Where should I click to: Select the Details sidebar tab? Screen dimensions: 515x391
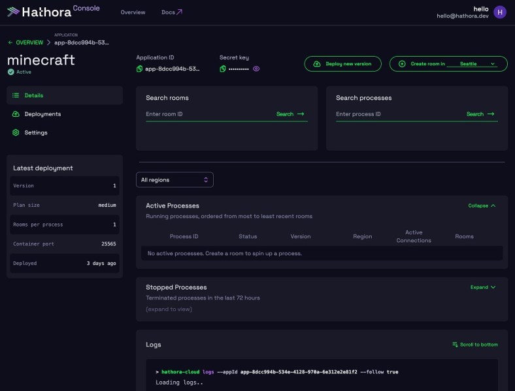point(65,95)
